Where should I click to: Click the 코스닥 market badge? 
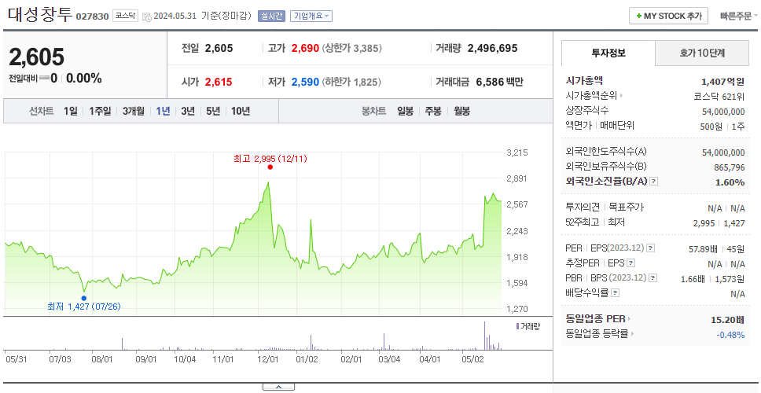(x=125, y=16)
